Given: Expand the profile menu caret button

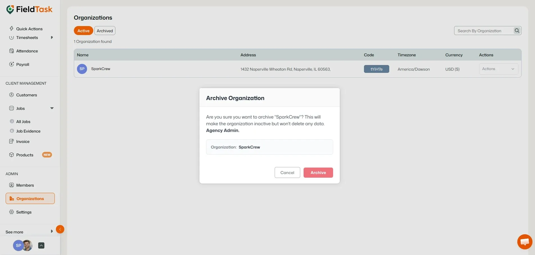Looking at the screenshot, I should pos(41,245).
